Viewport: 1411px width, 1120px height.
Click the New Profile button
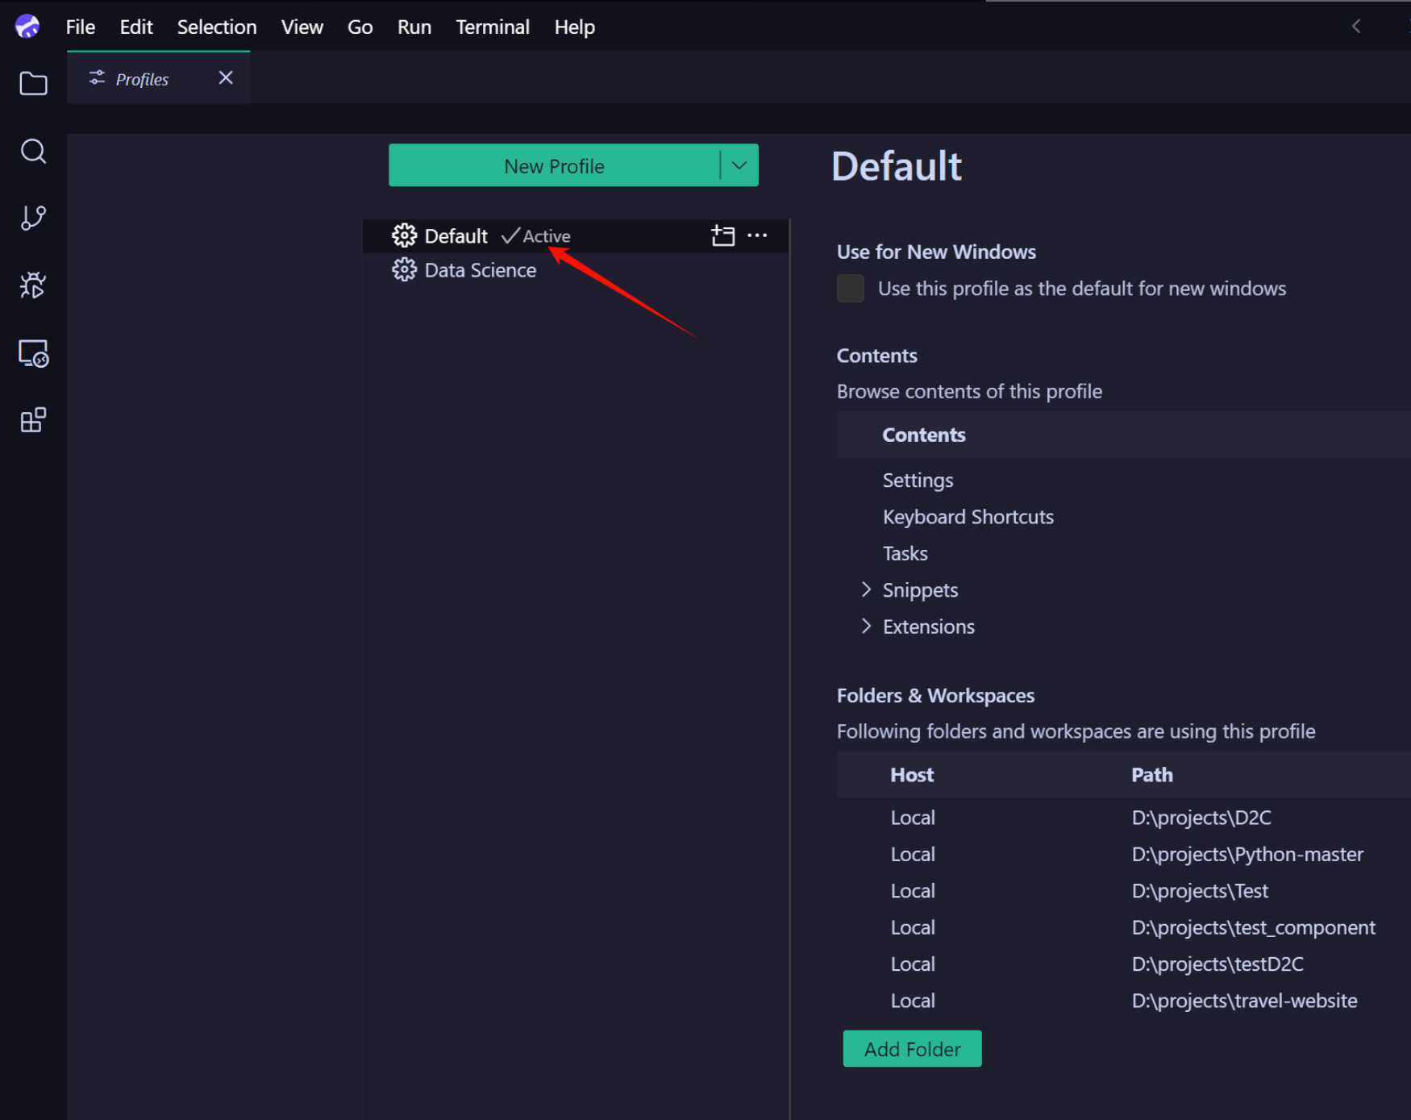(x=553, y=165)
